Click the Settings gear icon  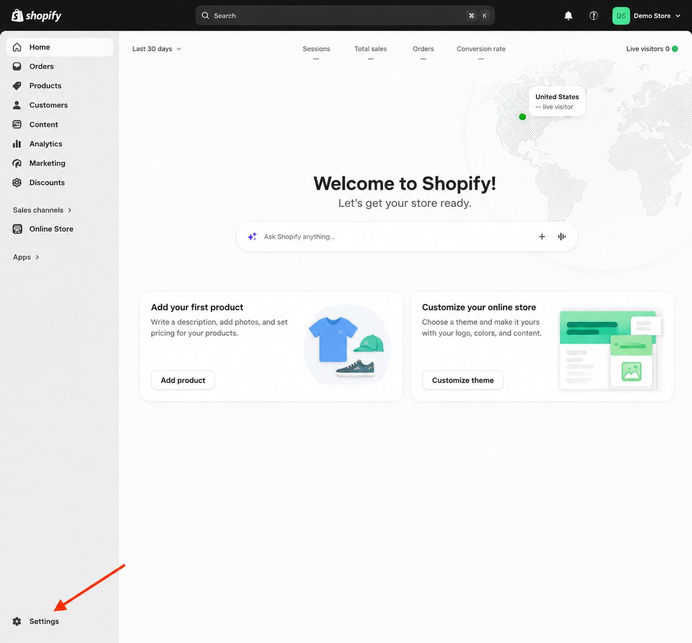[17, 622]
